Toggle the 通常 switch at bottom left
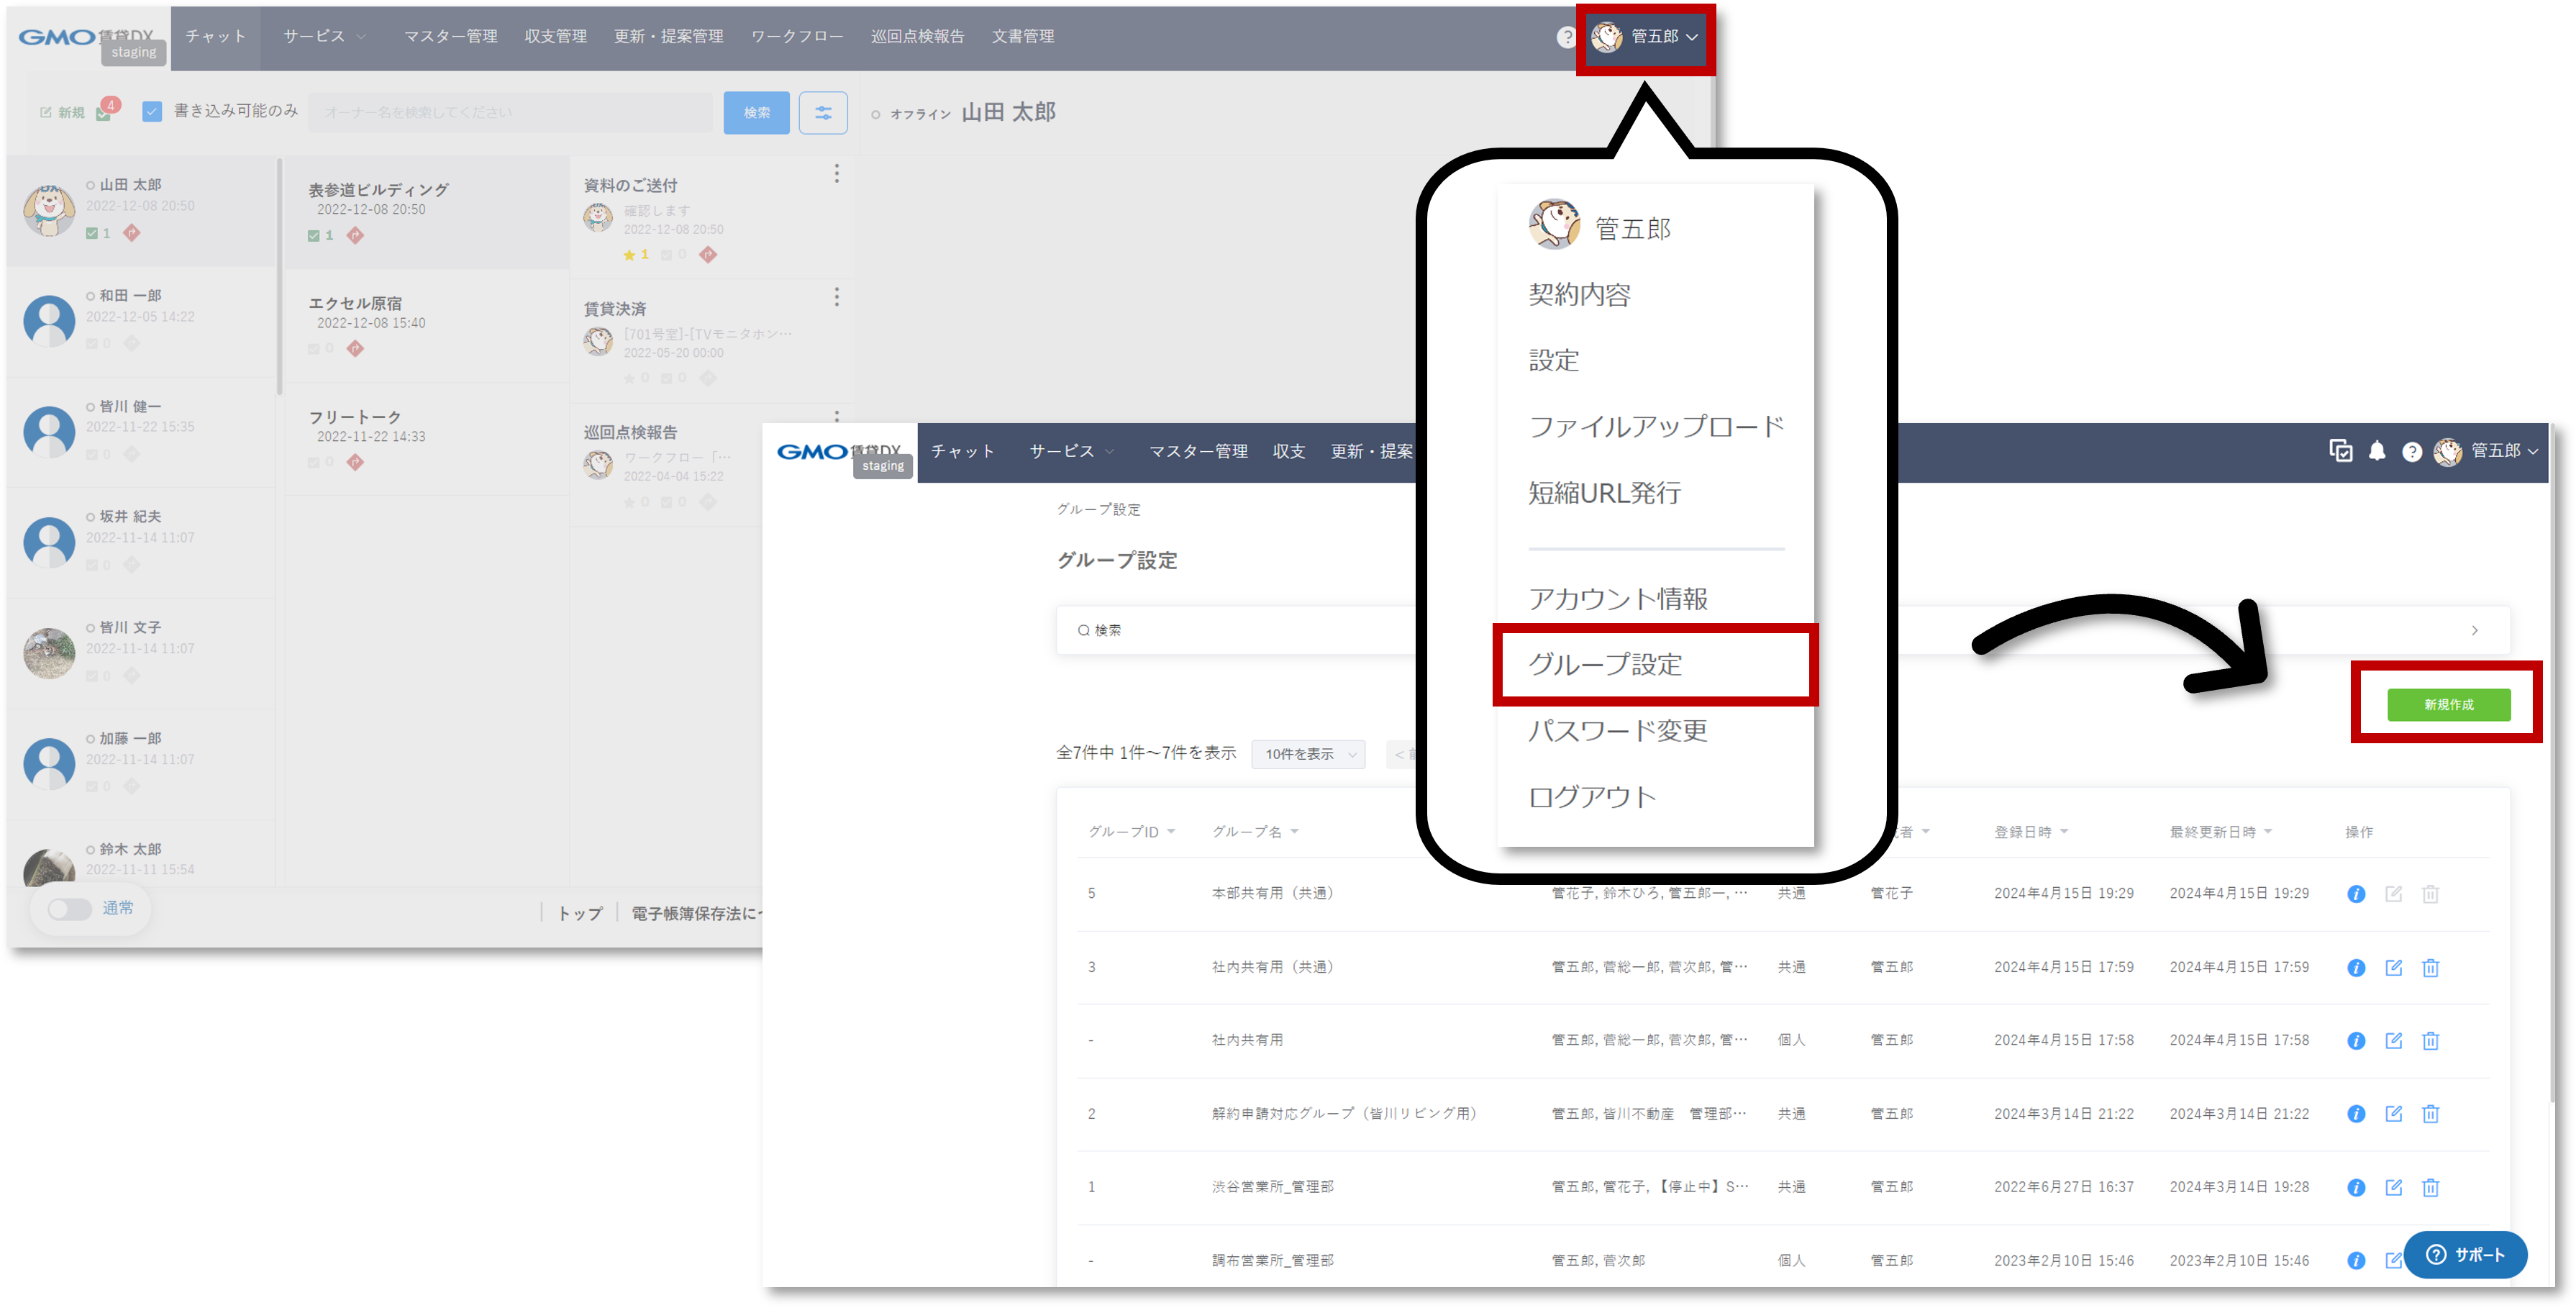This screenshot has width=2576, height=1308. tap(69, 908)
